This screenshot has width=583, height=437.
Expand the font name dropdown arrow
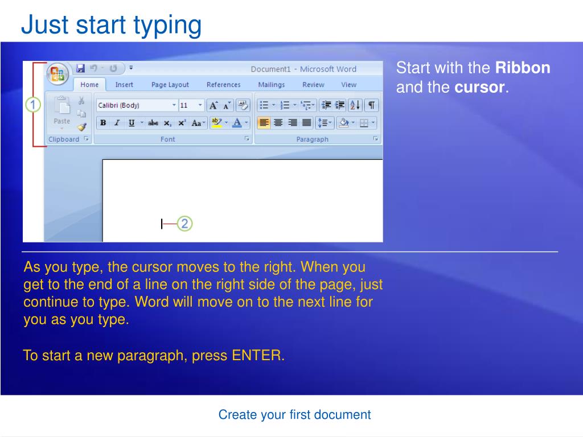click(174, 105)
